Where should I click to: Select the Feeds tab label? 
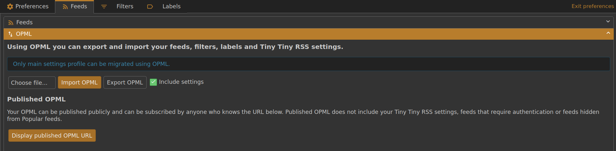click(x=79, y=6)
